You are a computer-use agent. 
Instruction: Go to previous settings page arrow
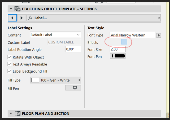click(x=12, y=18)
